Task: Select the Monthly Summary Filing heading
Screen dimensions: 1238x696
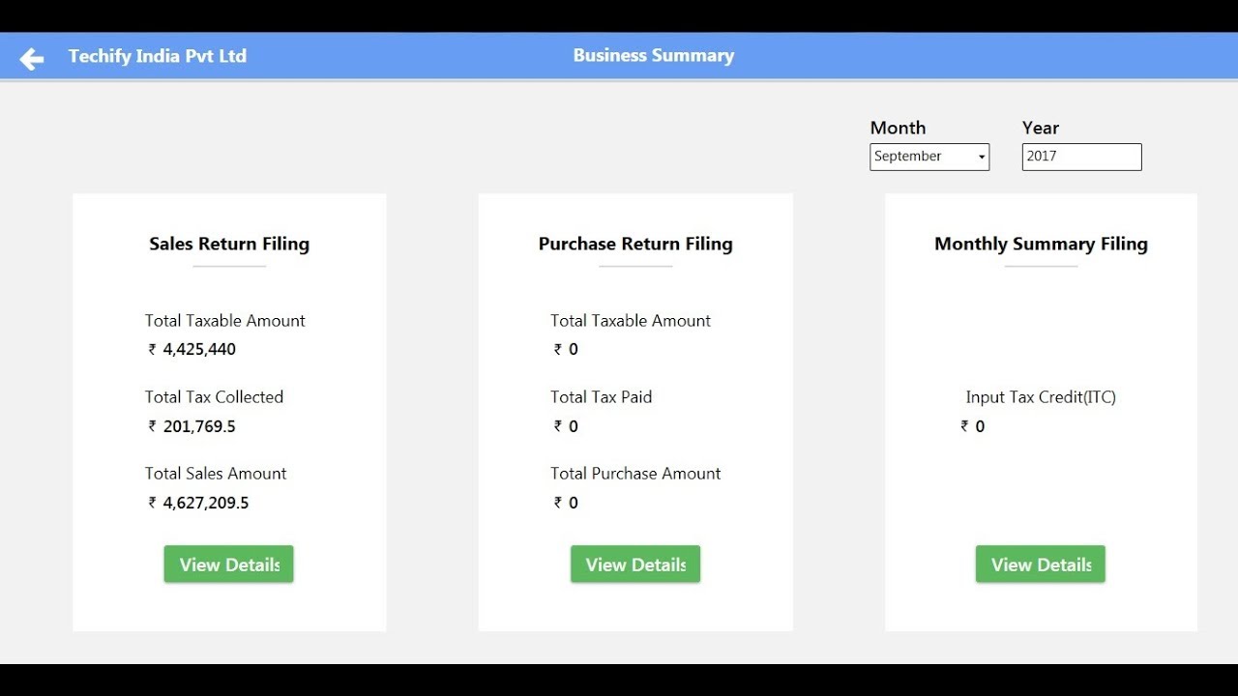Action: coord(1041,244)
